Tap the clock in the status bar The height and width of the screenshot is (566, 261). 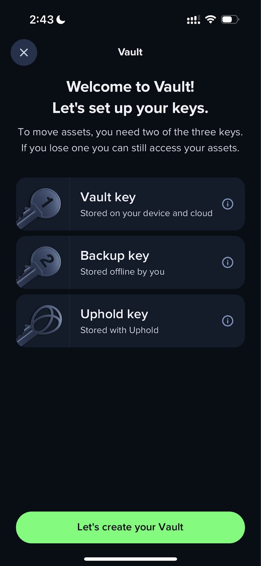point(41,20)
